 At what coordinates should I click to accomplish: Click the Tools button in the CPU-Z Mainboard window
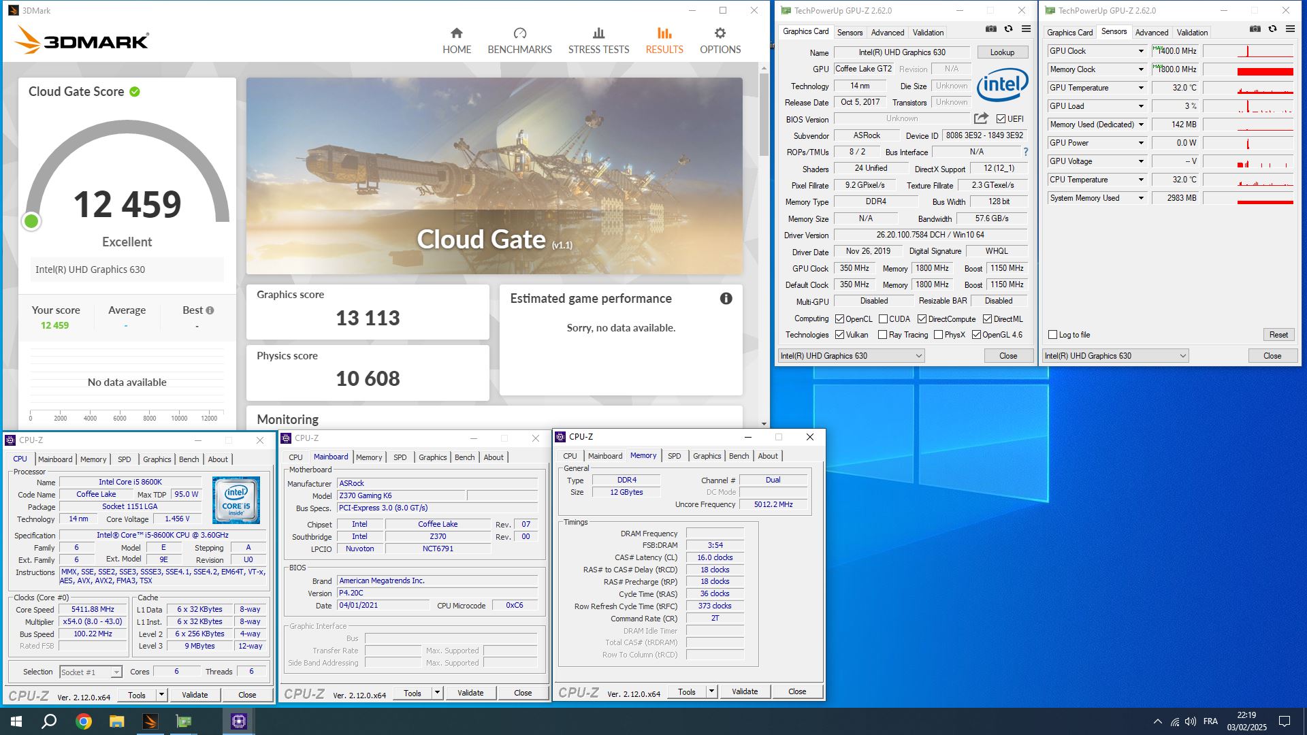413,693
